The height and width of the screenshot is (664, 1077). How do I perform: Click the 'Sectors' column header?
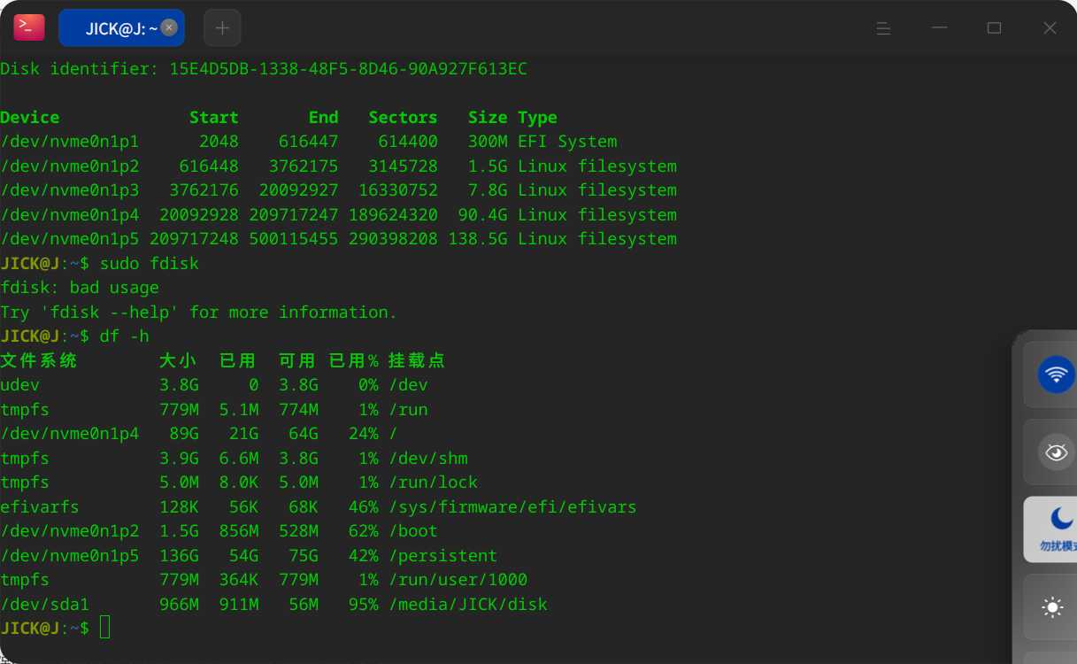(x=403, y=117)
